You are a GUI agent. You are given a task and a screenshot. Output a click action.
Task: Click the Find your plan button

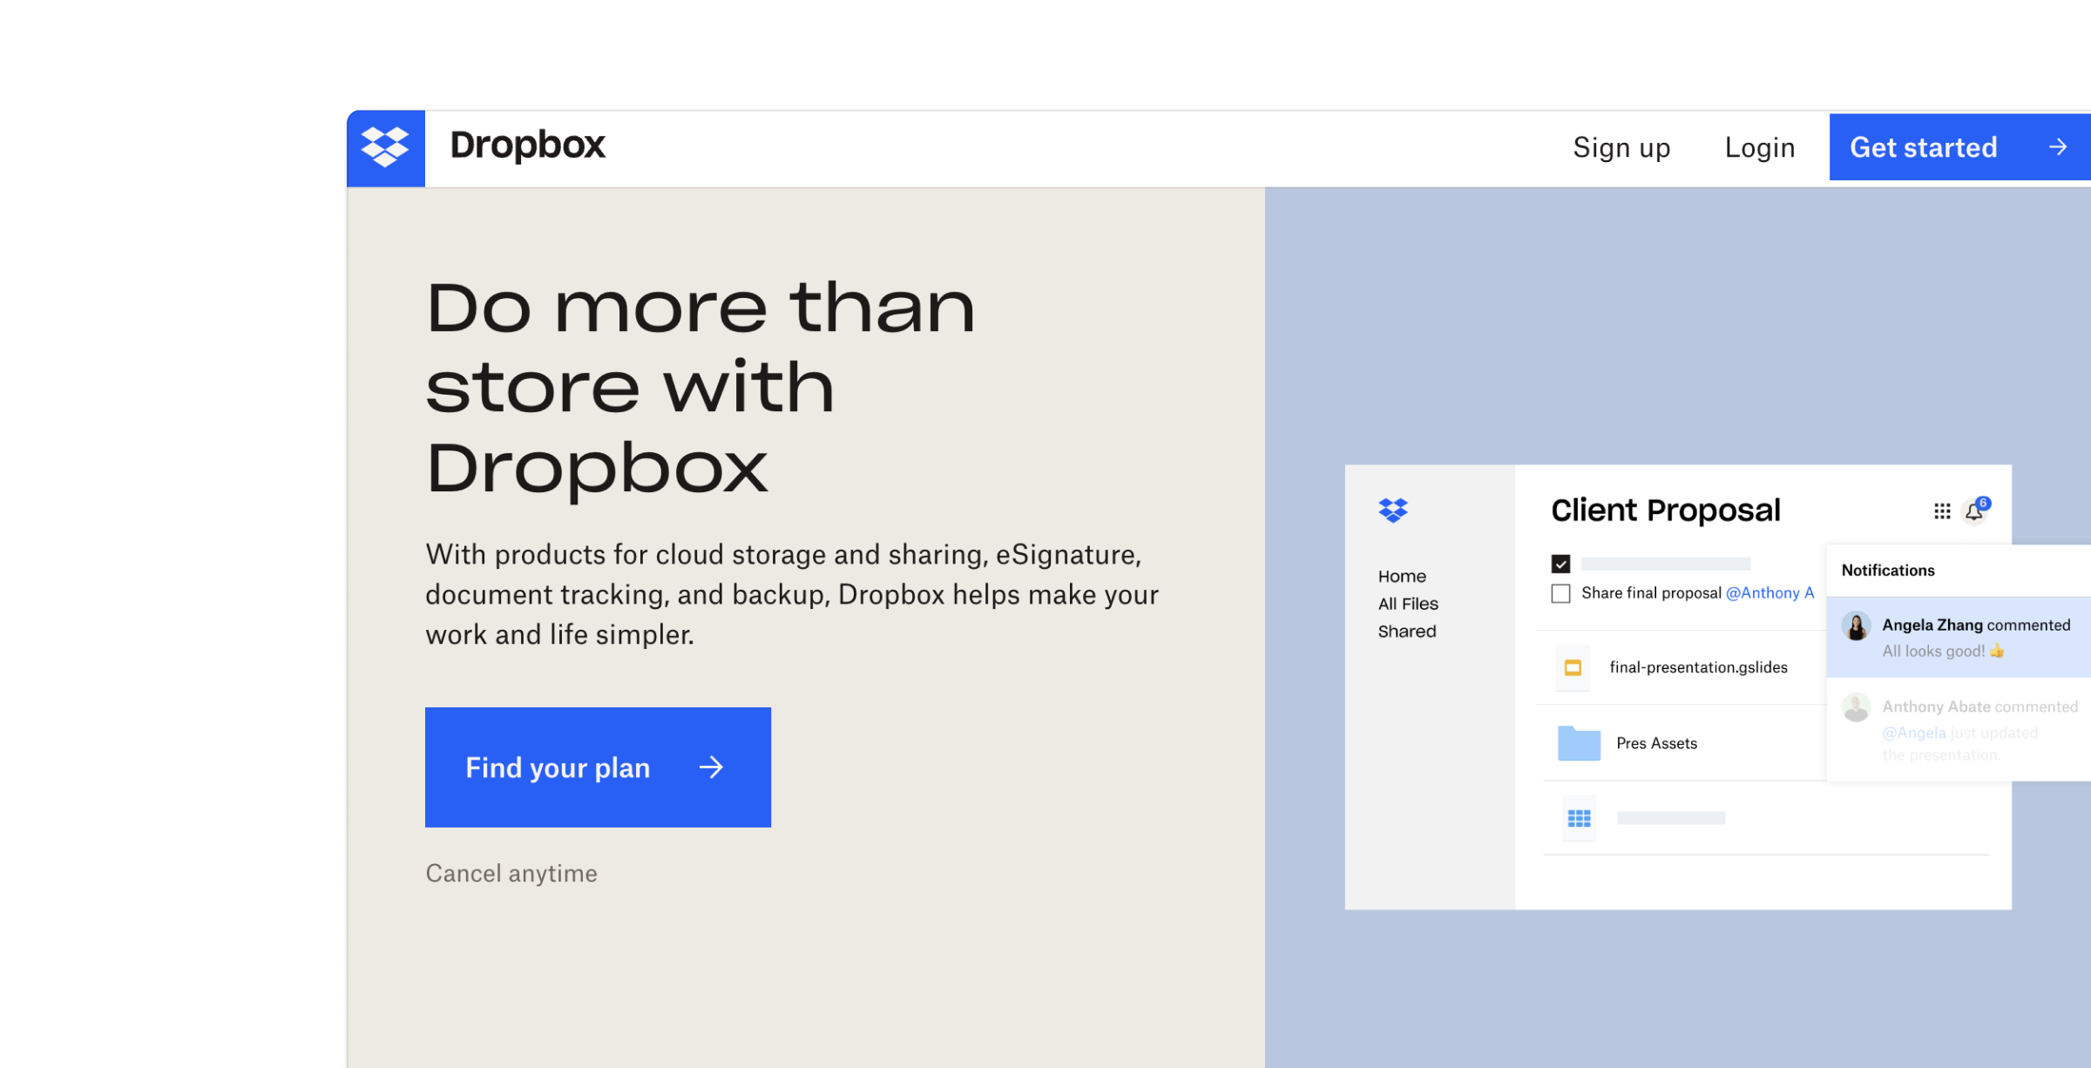(x=598, y=767)
